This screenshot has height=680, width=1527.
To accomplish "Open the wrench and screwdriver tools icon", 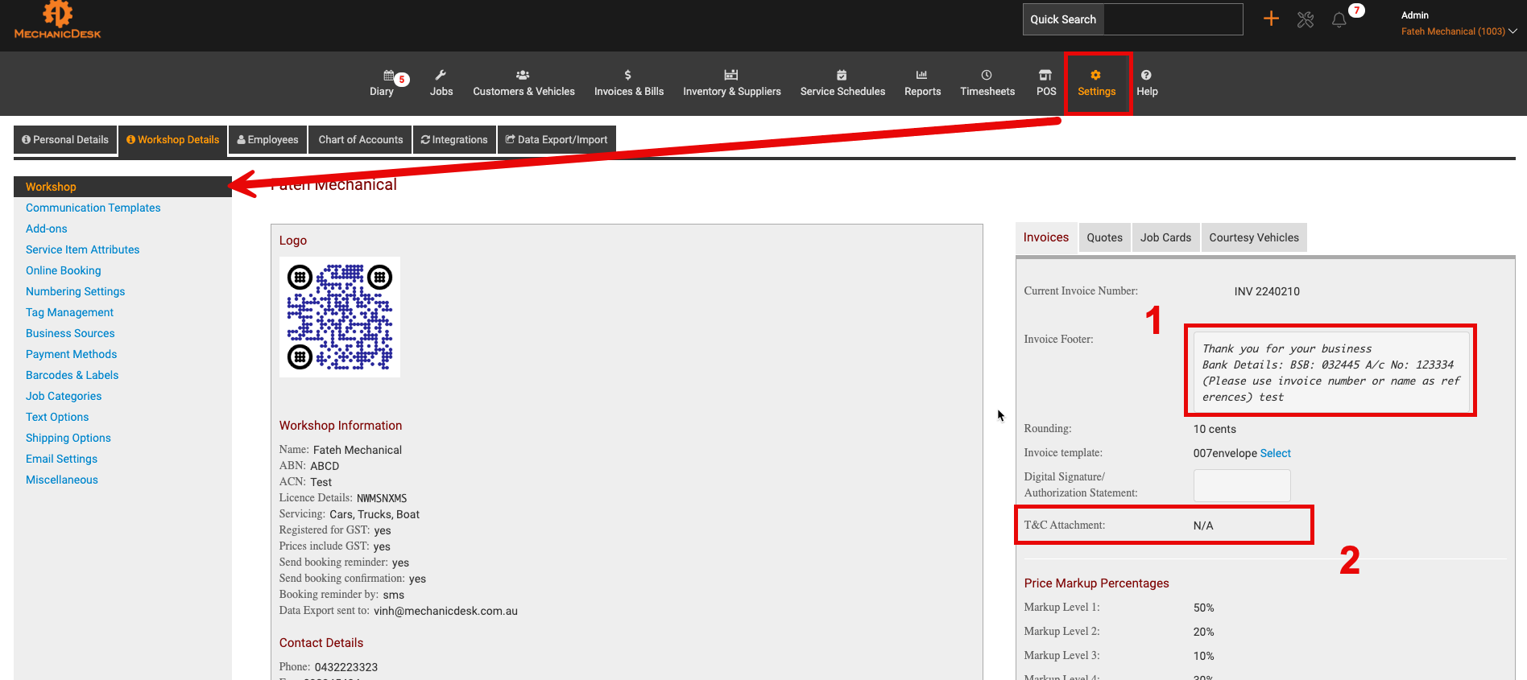I will pyautogui.click(x=1306, y=19).
